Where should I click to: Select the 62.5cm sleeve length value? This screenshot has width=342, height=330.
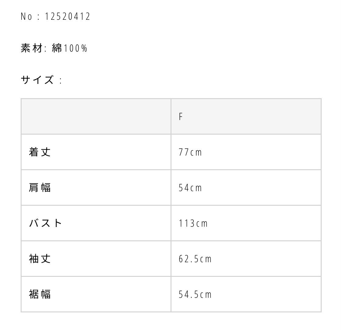(x=195, y=259)
